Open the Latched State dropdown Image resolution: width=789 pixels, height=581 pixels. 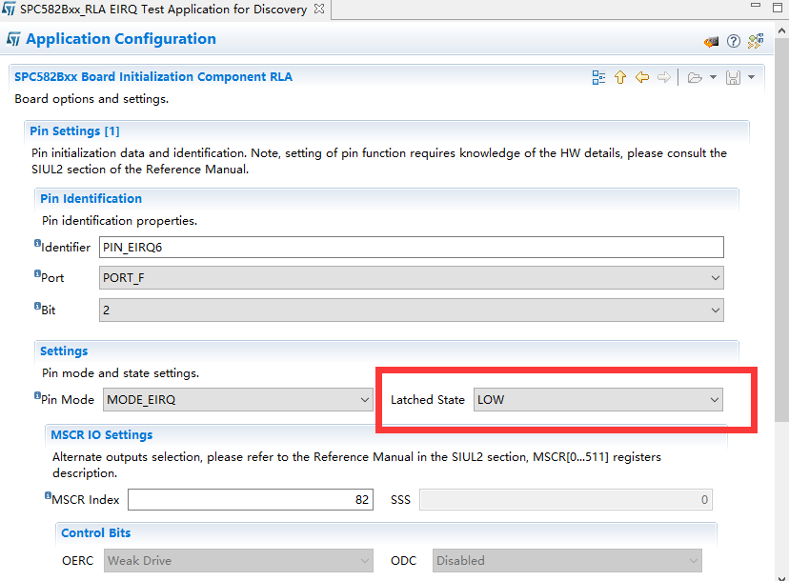(717, 399)
